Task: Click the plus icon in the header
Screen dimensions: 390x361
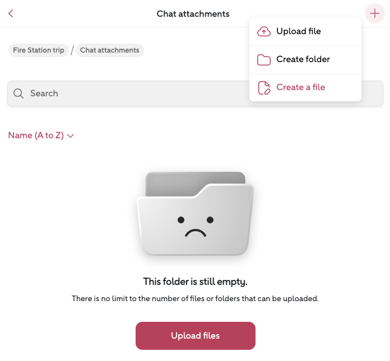Action: (x=374, y=13)
